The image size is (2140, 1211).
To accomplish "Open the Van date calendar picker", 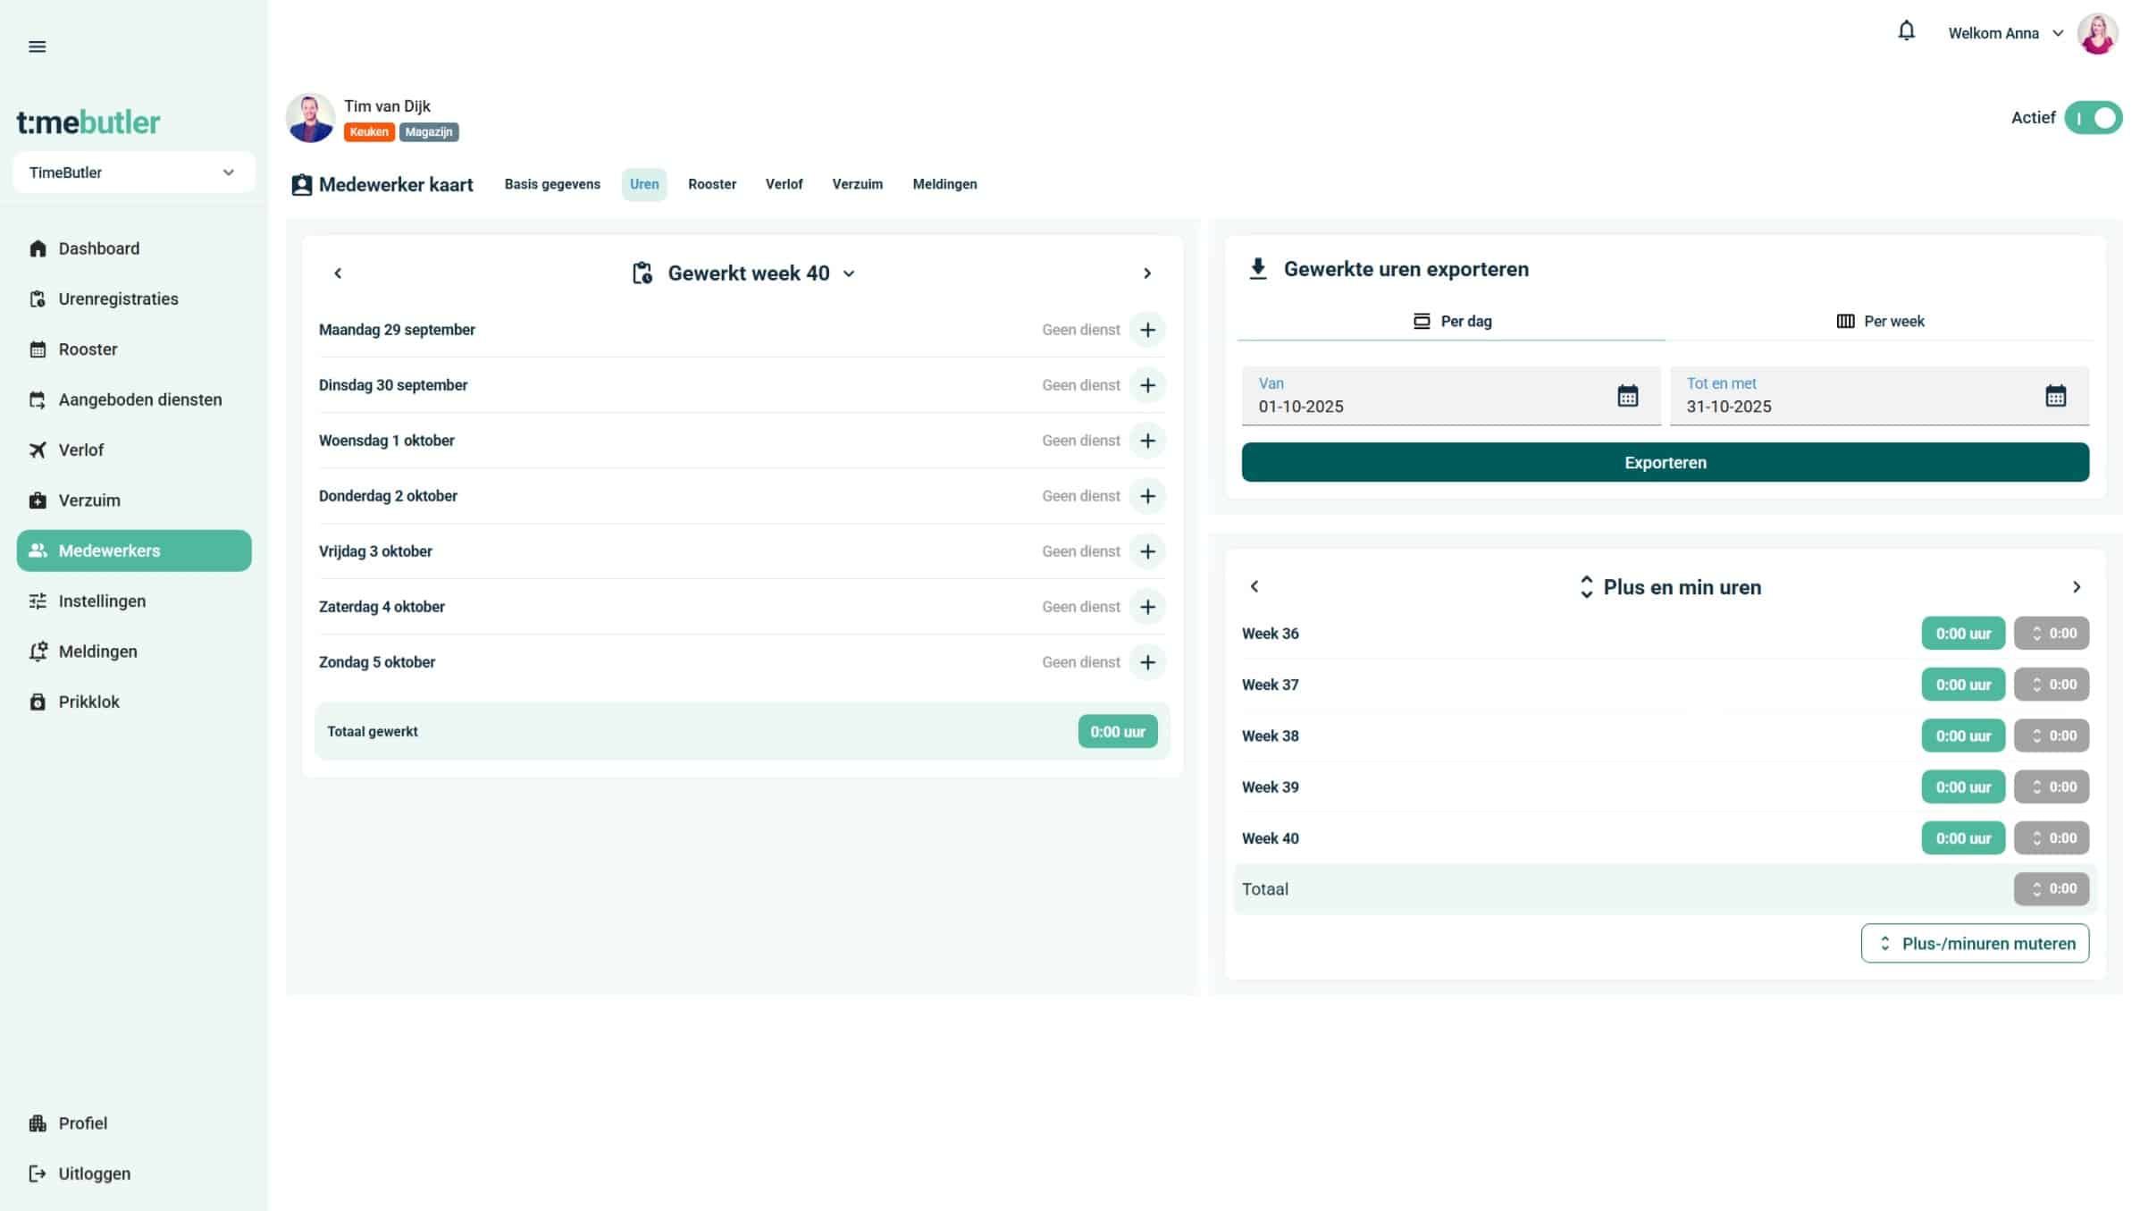I will pyautogui.click(x=1627, y=396).
